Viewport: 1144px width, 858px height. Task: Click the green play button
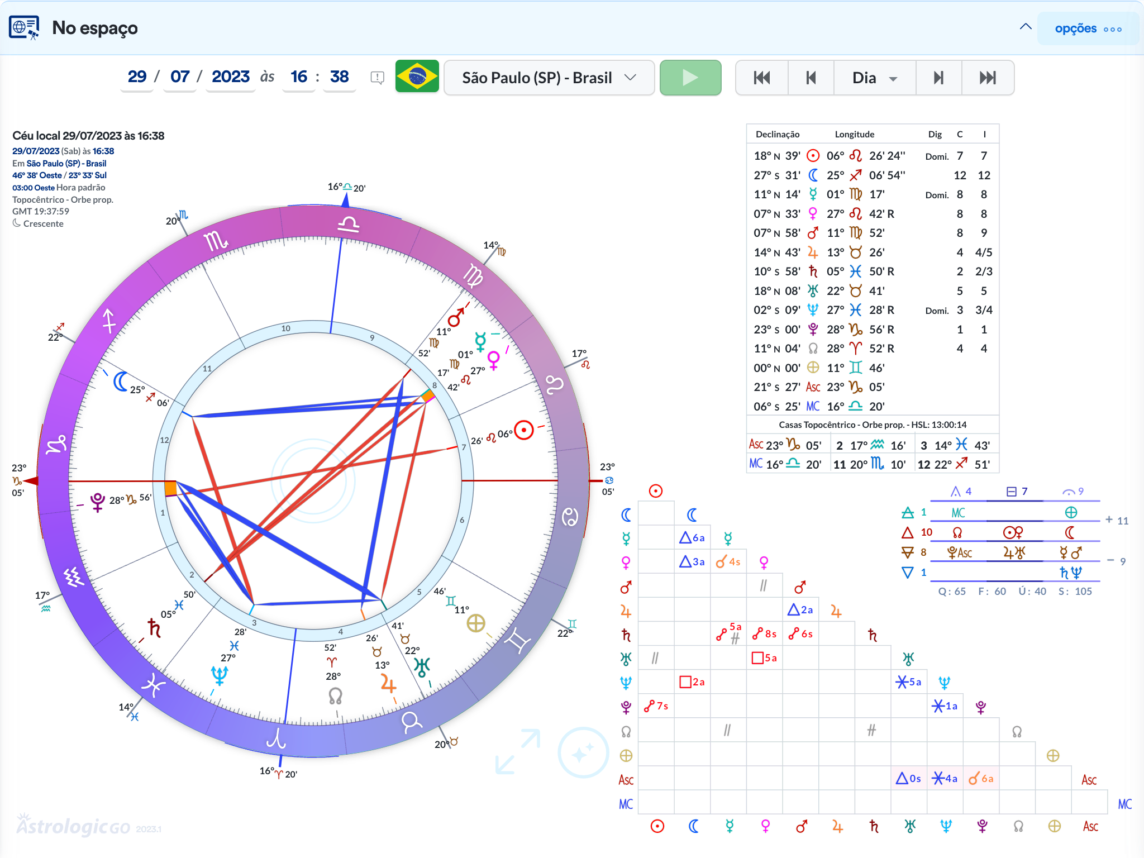pos(690,78)
